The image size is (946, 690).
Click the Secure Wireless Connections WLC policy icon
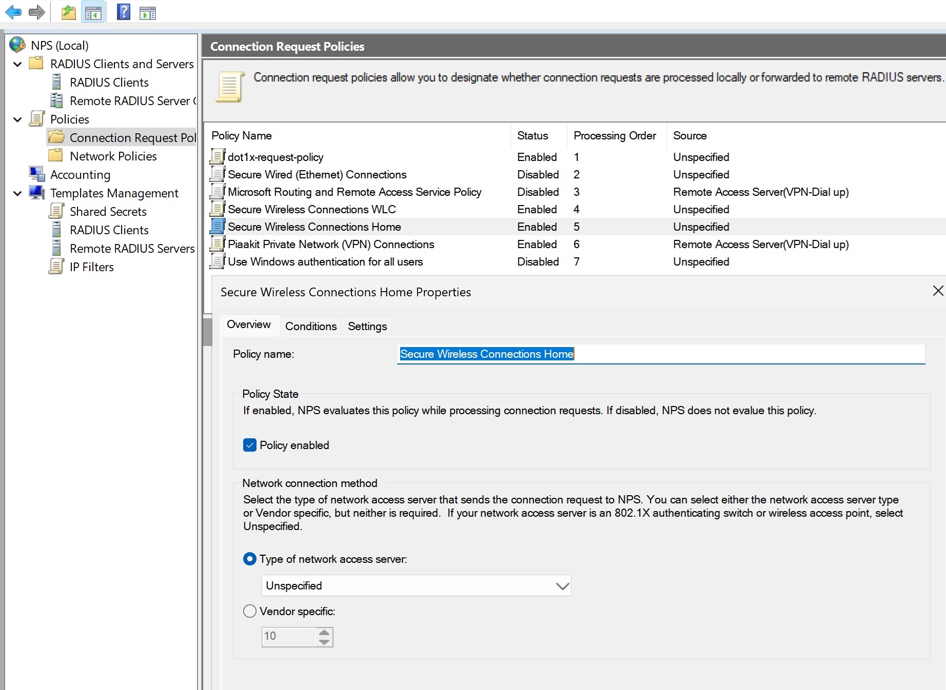coord(218,209)
